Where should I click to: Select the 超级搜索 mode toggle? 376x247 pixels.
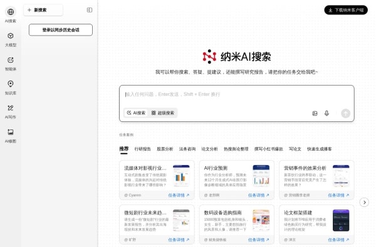pyautogui.click(x=163, y=113)
